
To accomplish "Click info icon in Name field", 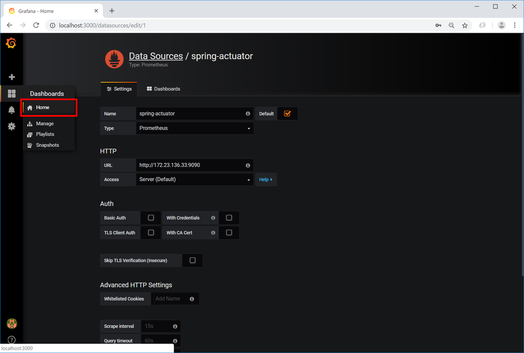I will coord(248,114).
